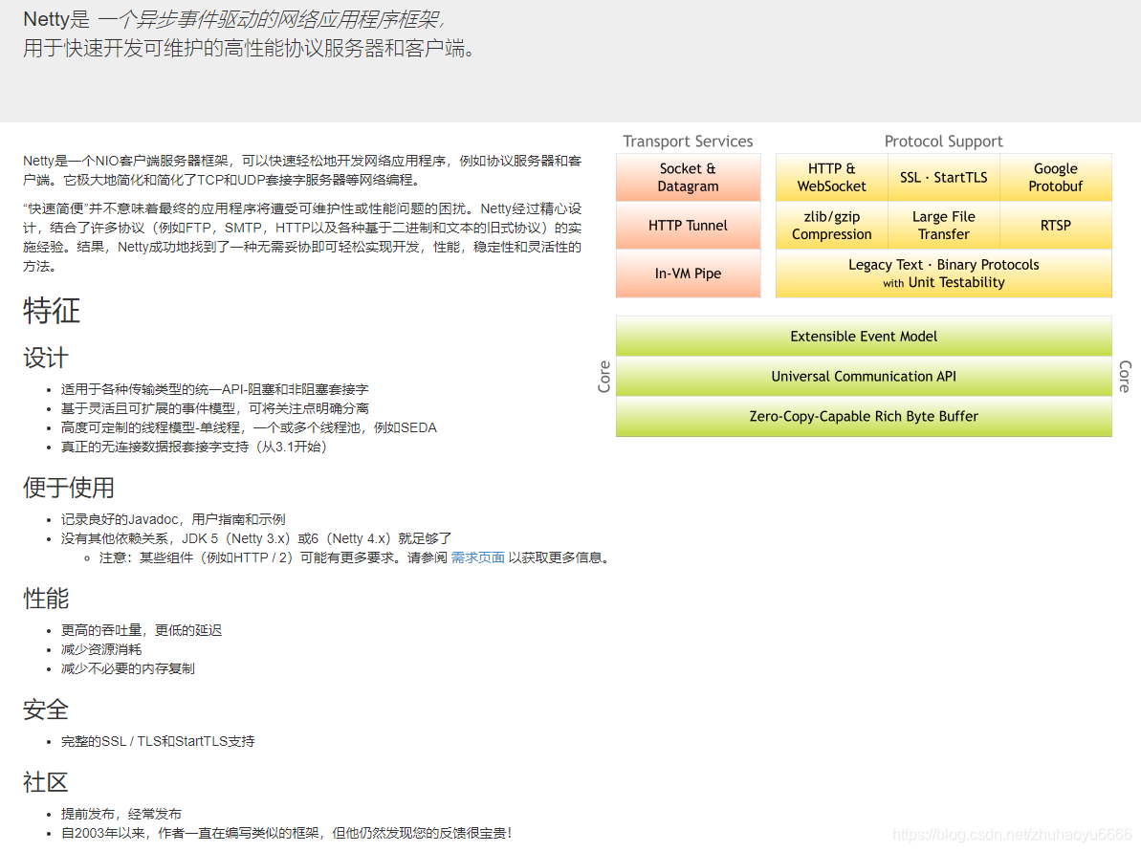Open the 需求页面 link
Screen dimensions: 1141x852
pyautogui.click(x=477, y=557)
